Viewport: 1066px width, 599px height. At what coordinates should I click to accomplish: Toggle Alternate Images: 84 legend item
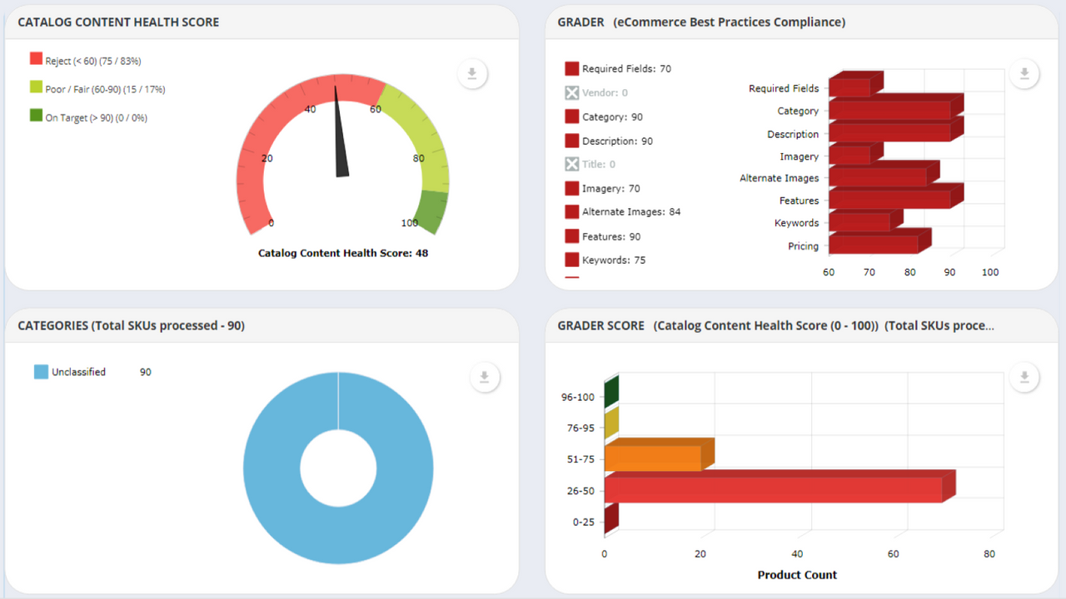(x=623, y=211)
